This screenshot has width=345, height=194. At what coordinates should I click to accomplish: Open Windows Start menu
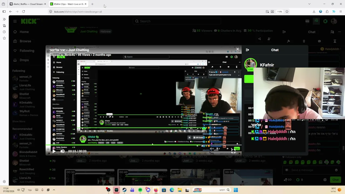(236, 190)
